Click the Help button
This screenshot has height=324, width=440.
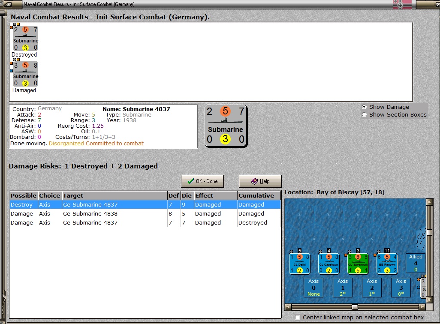click(260, 181)
